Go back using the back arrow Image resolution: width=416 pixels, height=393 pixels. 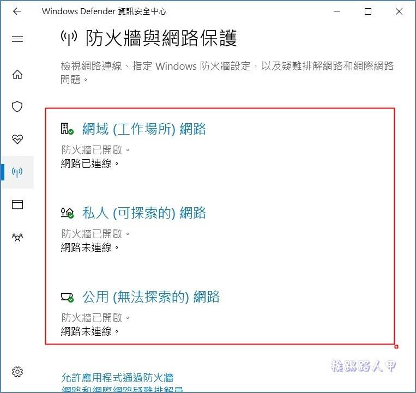click(17, 11)
